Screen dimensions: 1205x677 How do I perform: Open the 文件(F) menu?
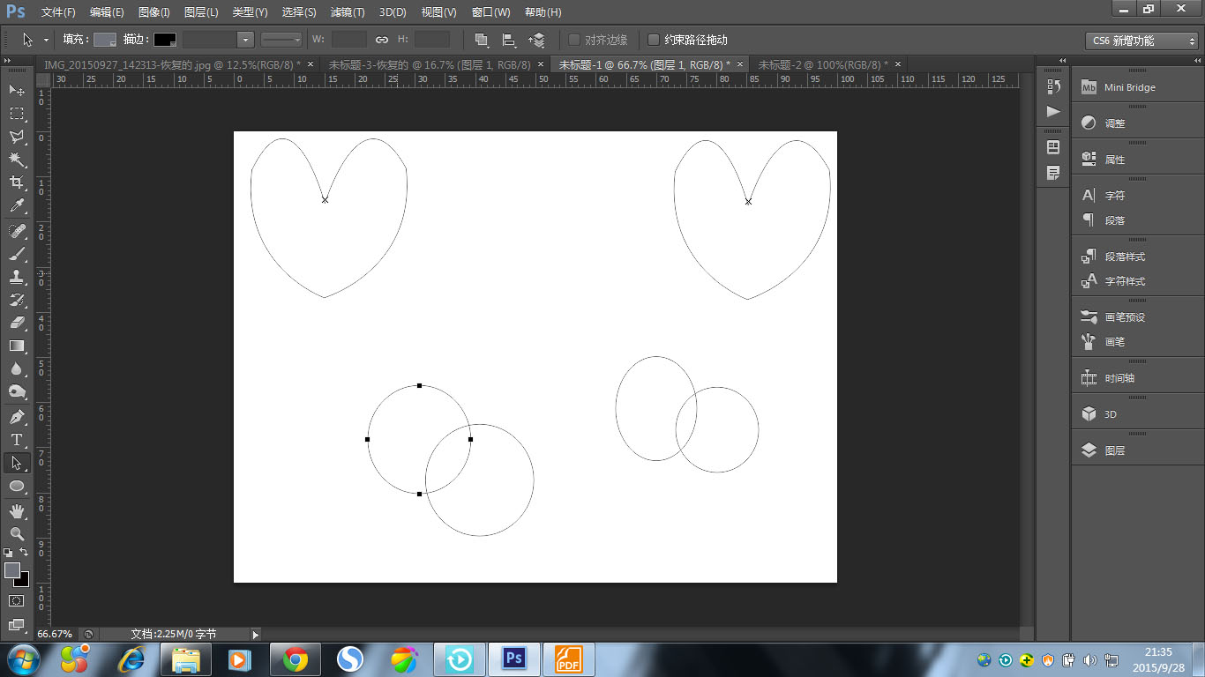point(58,12)
